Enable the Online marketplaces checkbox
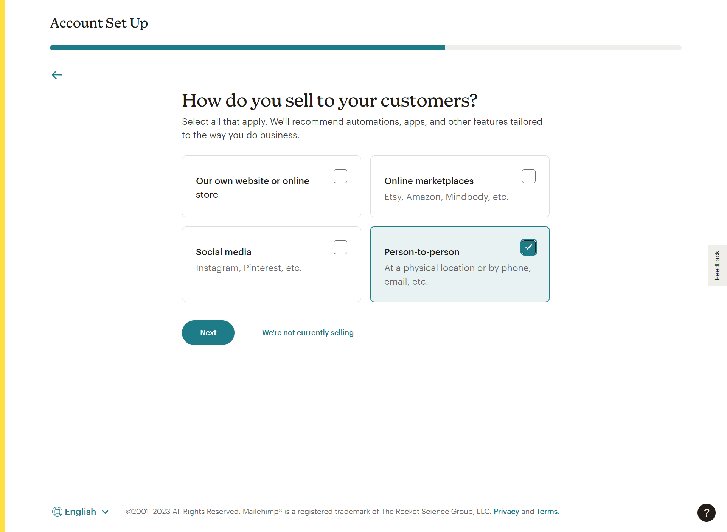727x532 pixels. [528, 176]
